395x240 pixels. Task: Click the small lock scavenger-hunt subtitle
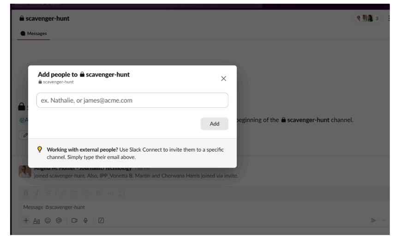56,82
